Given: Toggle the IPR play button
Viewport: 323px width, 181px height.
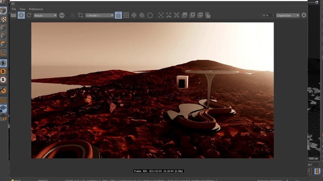Looking at the screenshot, I should coord(21,15).
